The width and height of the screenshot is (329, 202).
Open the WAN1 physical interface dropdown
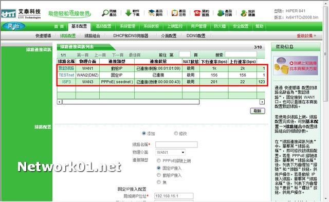170,152
